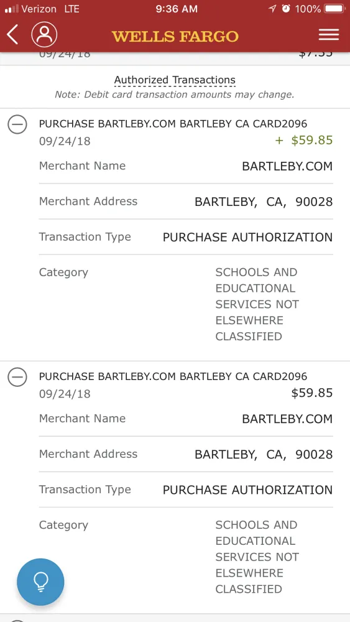This screenshot has height=622, width=350.
Task: Select the green + $59.85 amount
Action: (x=304, y=141)
